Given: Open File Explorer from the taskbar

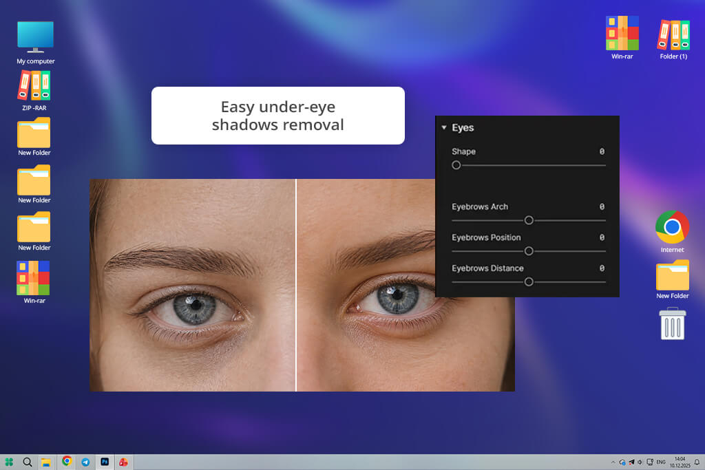Looking at the screenshot, I should coord(46,462).
